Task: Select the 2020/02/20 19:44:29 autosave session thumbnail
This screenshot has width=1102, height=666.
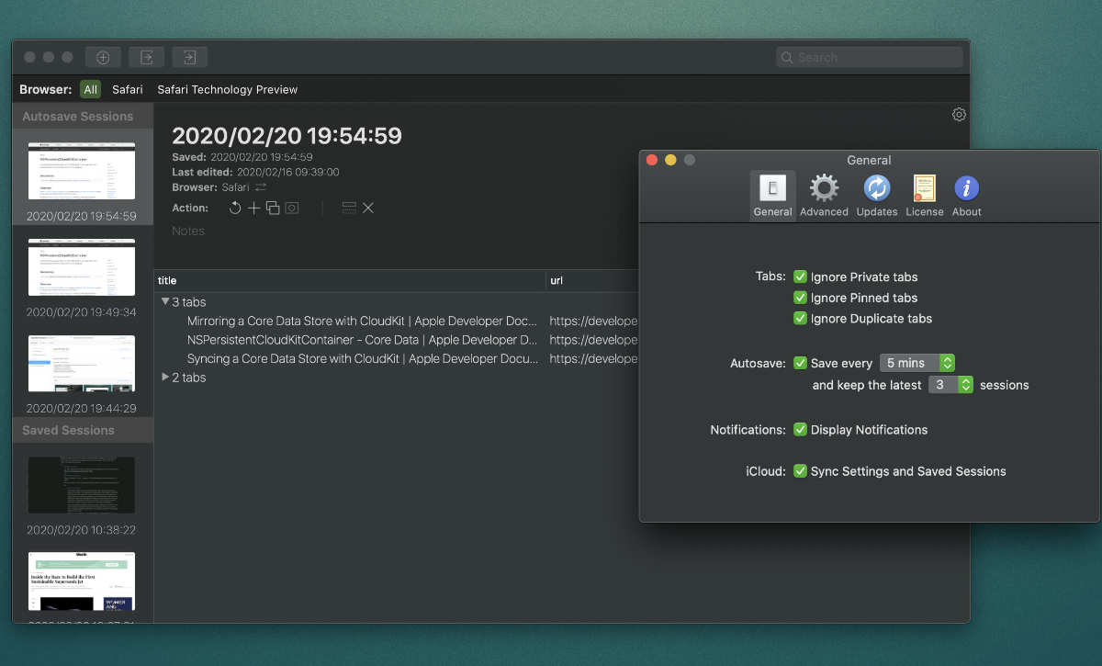Action: (82, 364)
